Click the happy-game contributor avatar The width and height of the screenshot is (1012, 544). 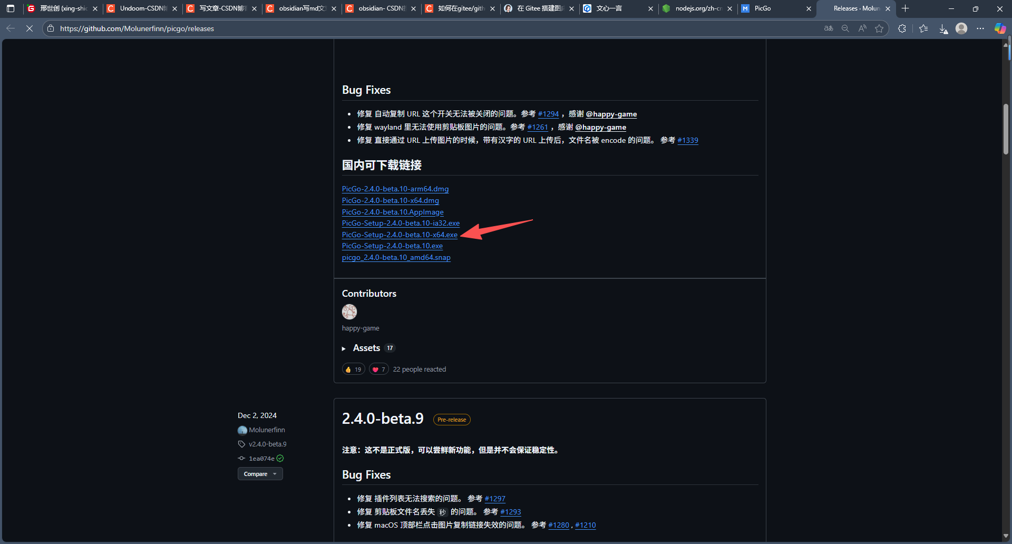(349, 312)
